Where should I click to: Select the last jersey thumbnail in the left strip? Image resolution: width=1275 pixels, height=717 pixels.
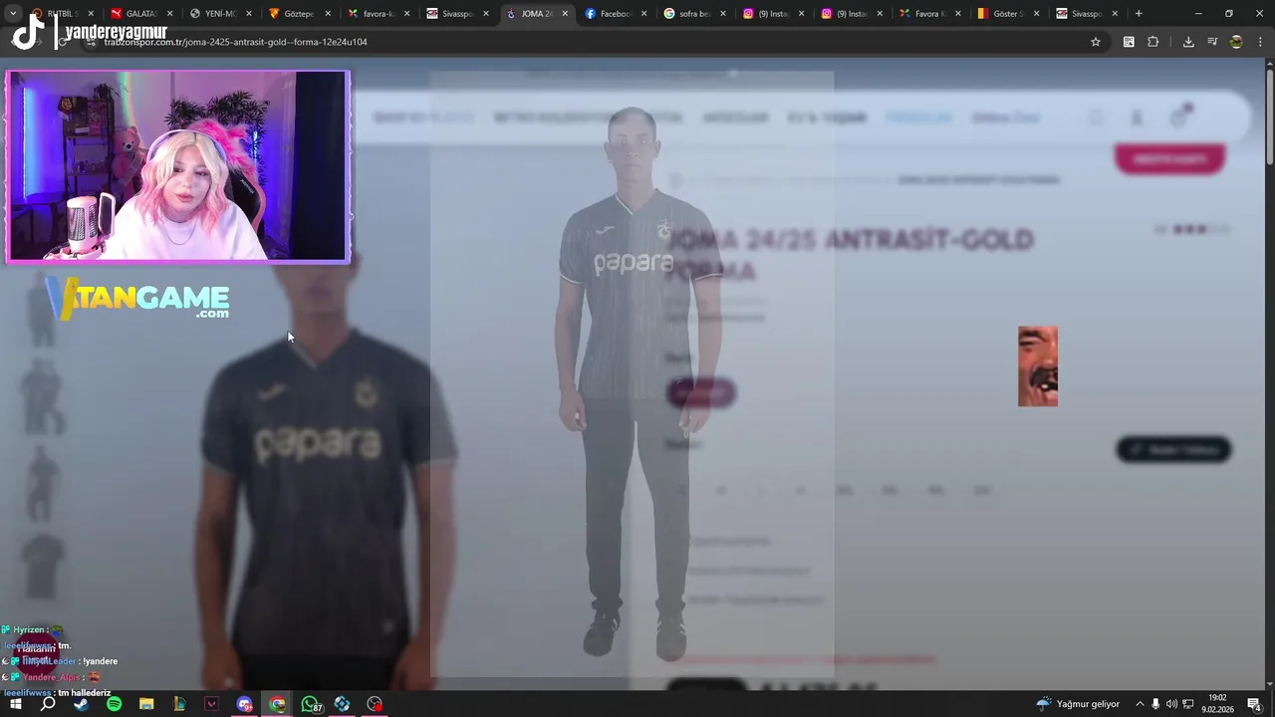42,568
